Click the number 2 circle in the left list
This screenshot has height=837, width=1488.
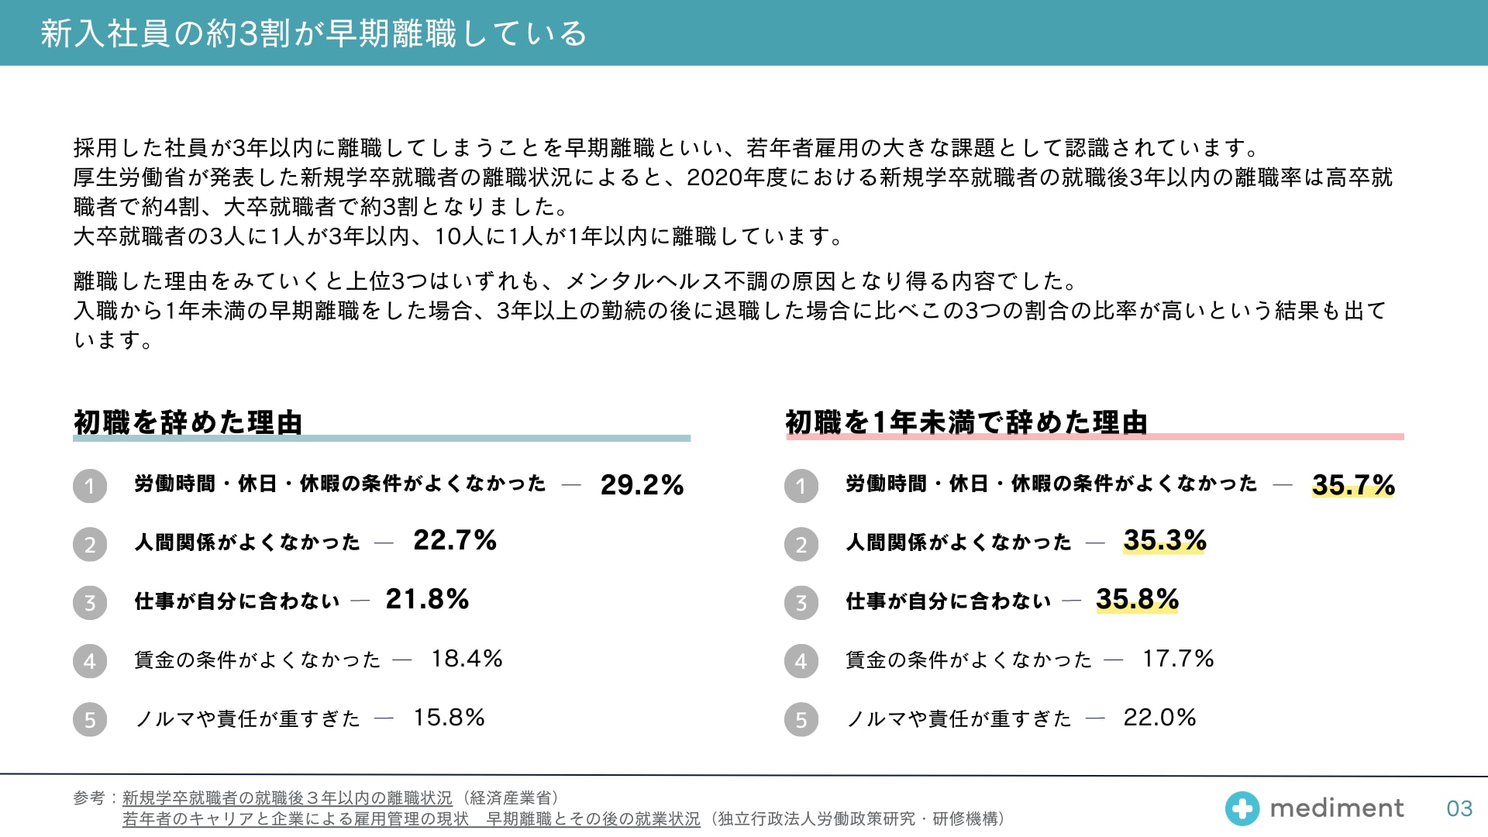90,544
